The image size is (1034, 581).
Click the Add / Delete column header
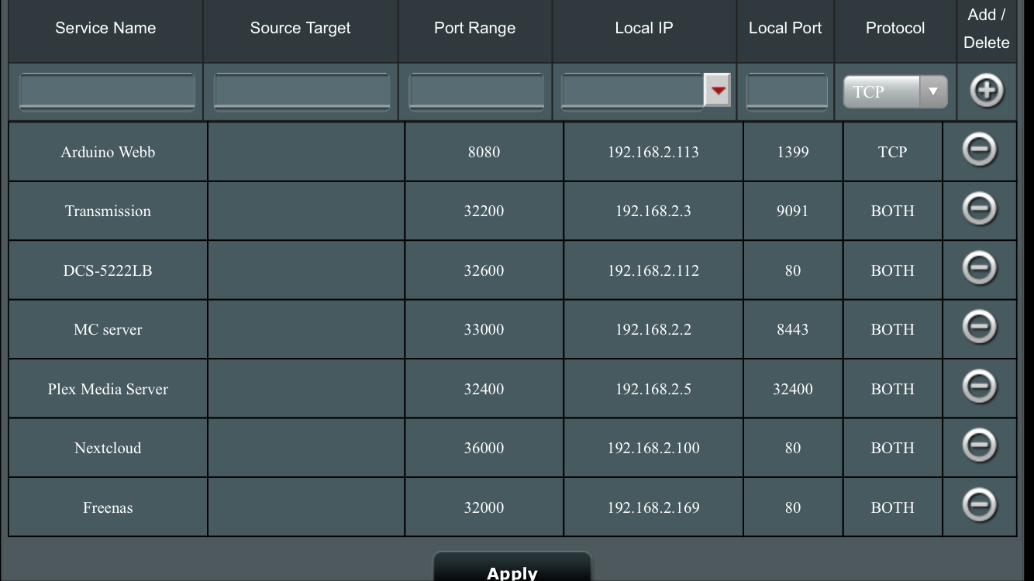point(986,29)
